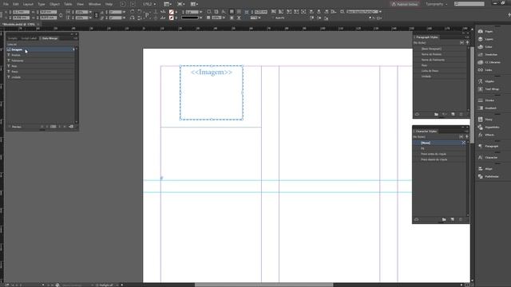
Task: Open the Window menu
Action: pos(94,4)
